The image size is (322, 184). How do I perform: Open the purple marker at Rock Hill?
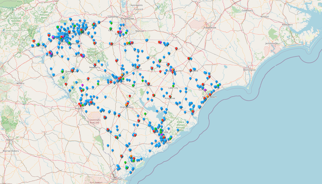(120, 32)
